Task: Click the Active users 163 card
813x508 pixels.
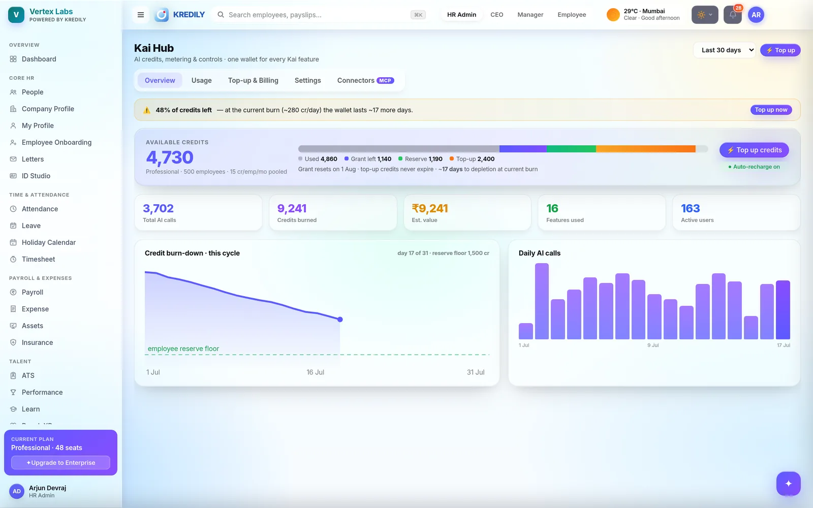Action: point(736,213)
